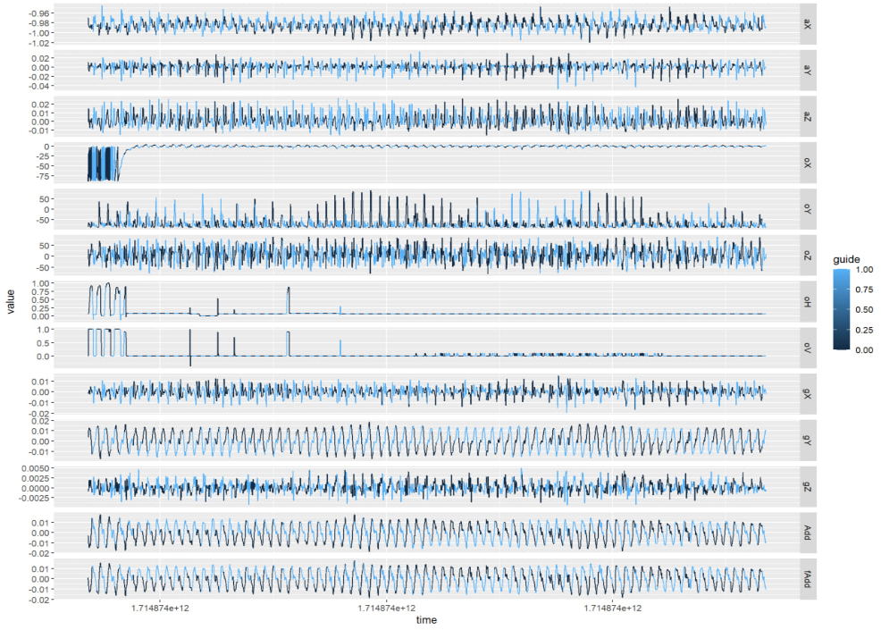Click the aX facet strip label

[807, 24]
